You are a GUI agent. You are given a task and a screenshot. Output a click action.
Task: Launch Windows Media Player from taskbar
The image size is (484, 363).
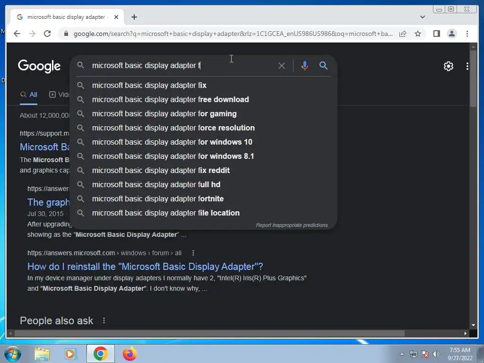[x=70, y=354]
